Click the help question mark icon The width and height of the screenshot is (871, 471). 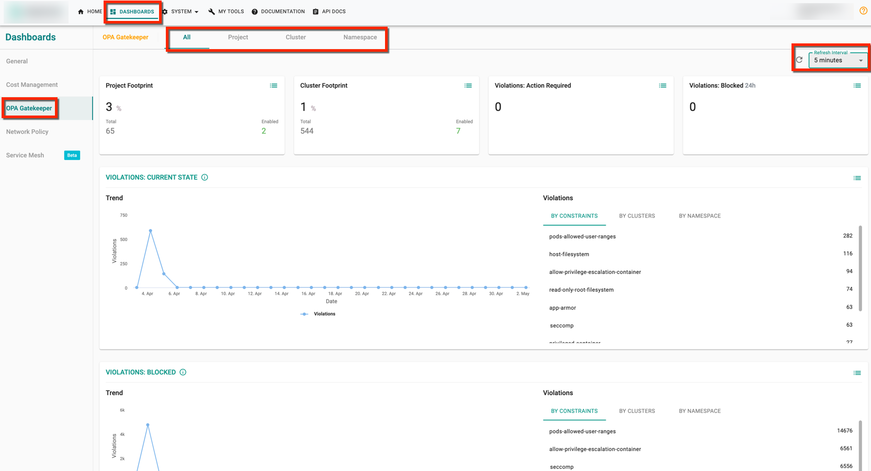[x=863, y=10]
